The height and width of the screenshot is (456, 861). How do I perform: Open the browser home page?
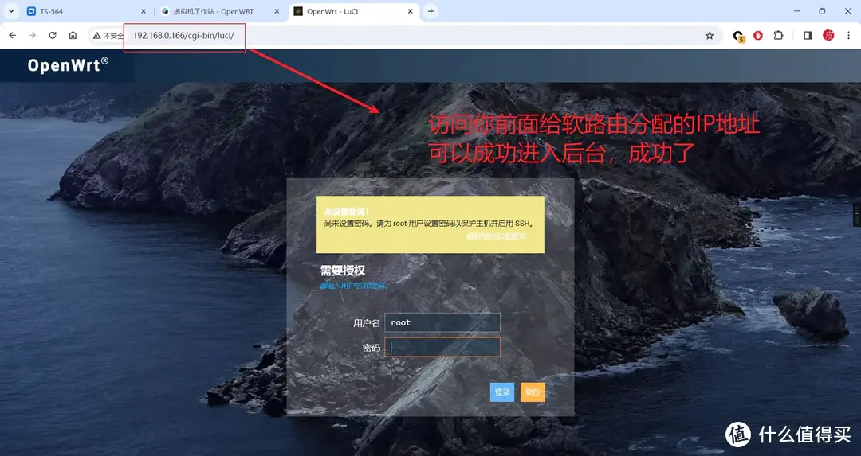pos(73,35)
